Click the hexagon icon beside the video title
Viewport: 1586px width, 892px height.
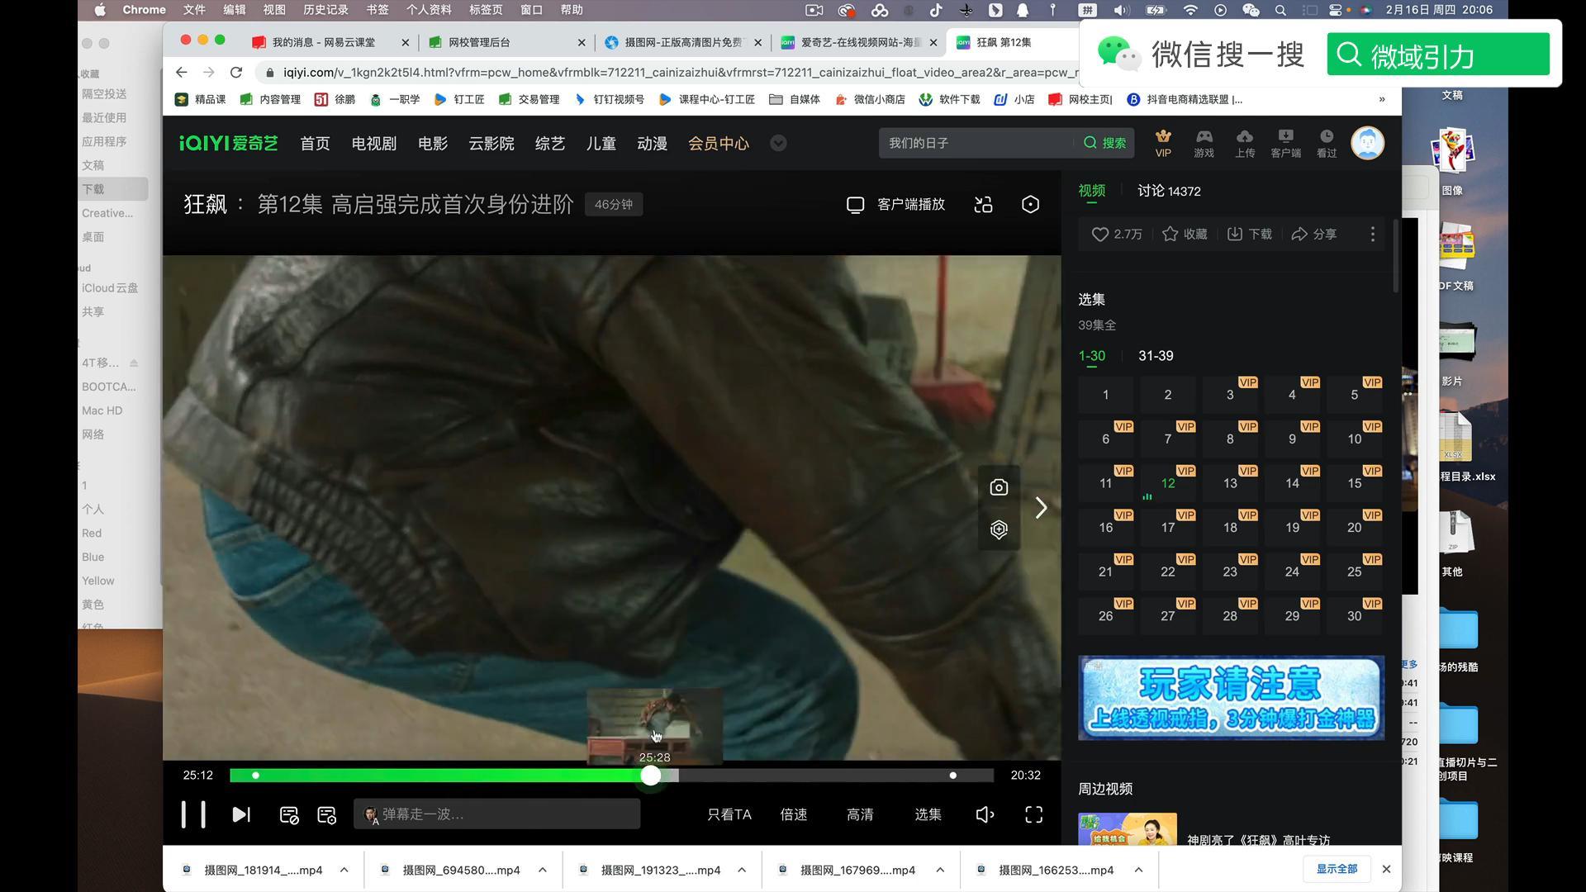(1030, 205)
